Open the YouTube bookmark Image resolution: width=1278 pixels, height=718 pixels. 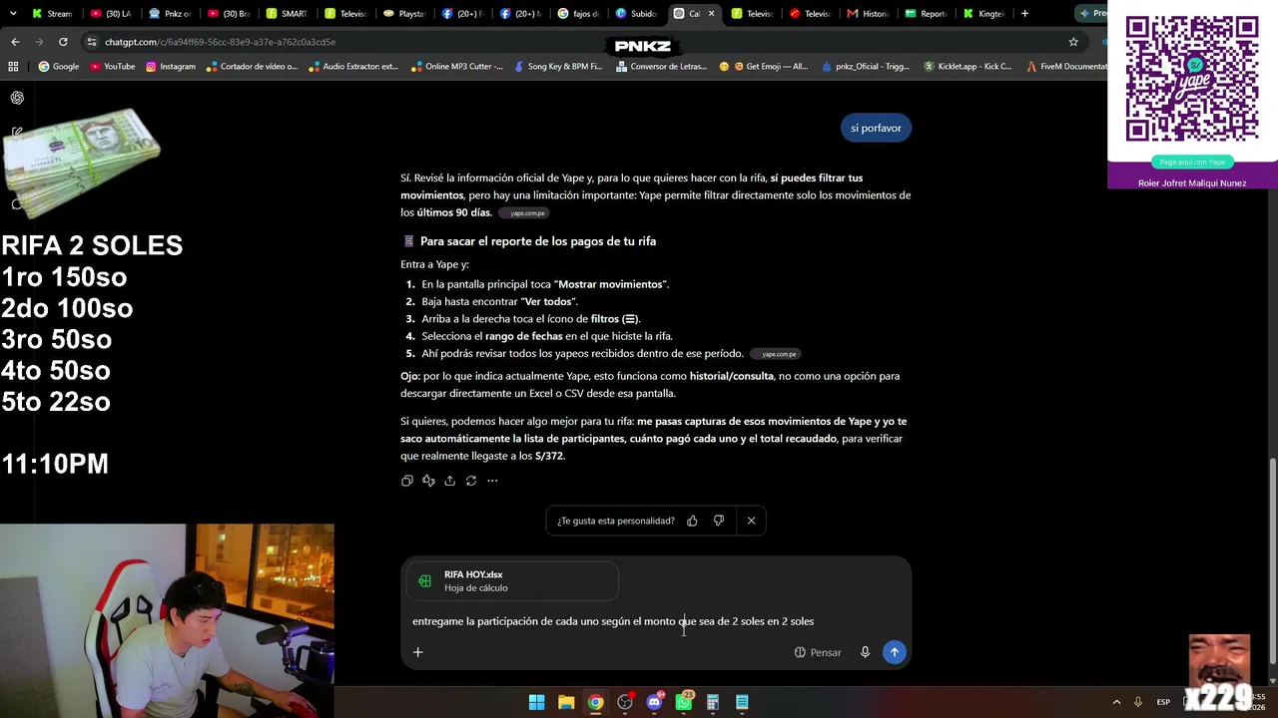[x=113, y=67]
